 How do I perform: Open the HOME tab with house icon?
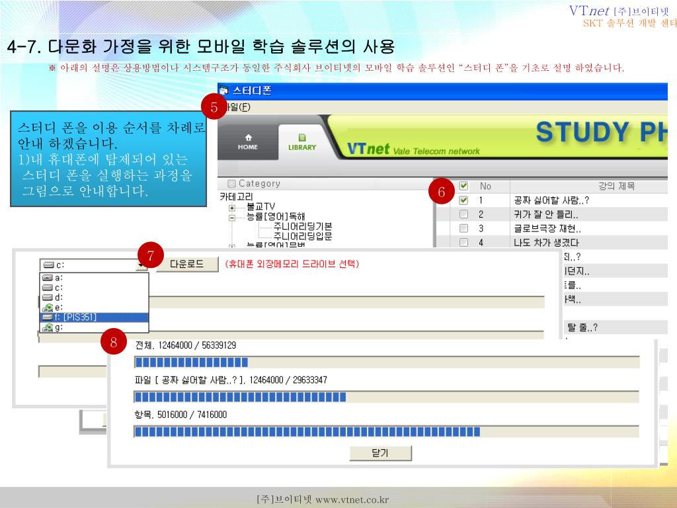coord(248,142)
